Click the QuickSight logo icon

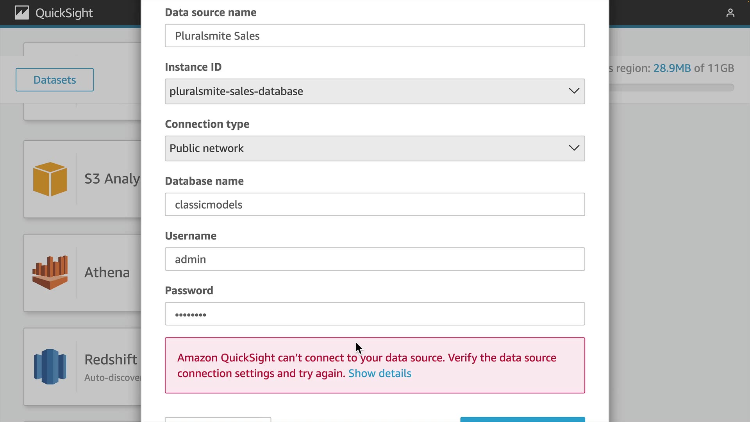point(22,13)
